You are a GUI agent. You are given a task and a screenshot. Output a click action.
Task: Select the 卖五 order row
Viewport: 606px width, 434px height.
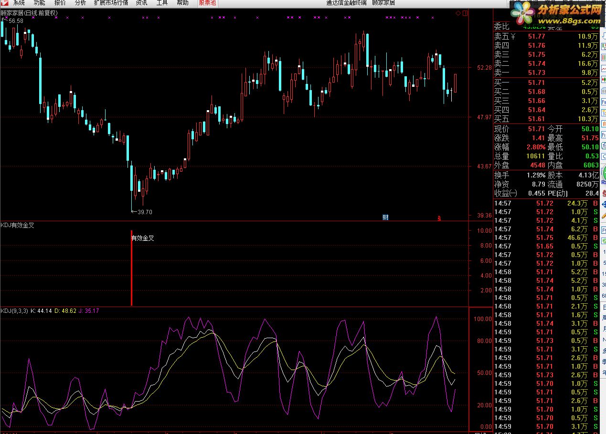[546, 37]
